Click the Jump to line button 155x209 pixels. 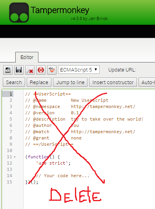click(x=70, y=82)
